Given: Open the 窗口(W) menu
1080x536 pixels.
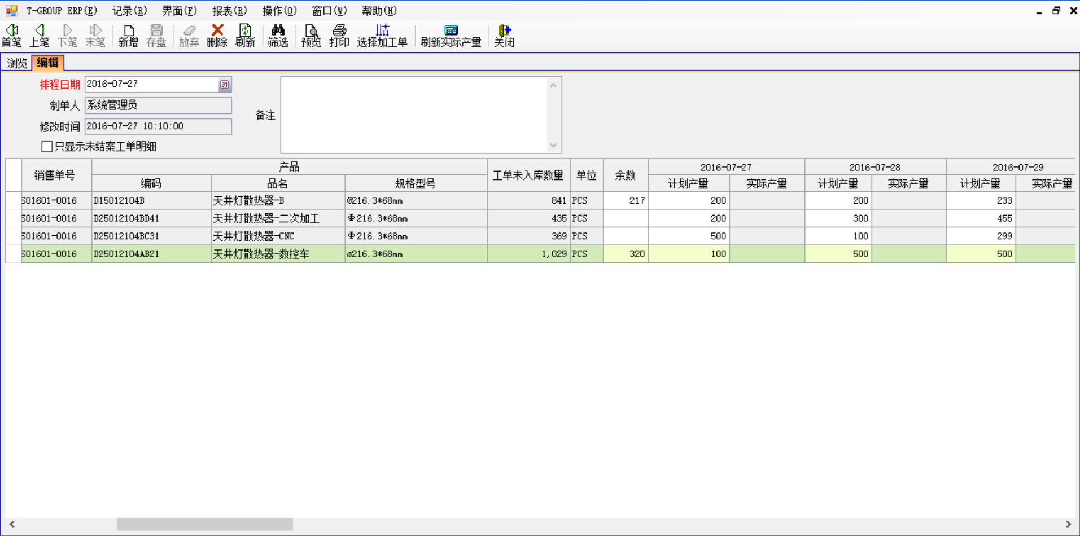Looking at the screenshot, I should 329,11.
